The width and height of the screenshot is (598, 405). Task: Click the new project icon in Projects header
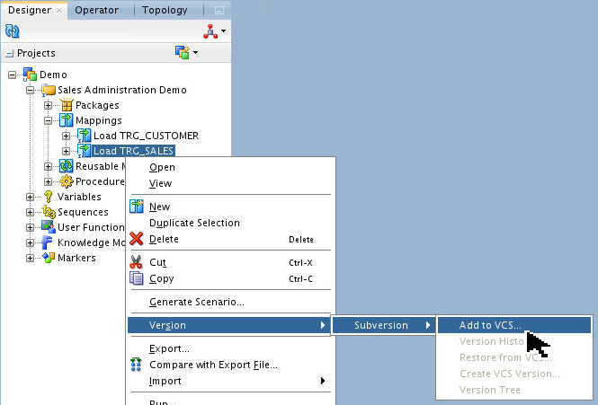point(183,52)
